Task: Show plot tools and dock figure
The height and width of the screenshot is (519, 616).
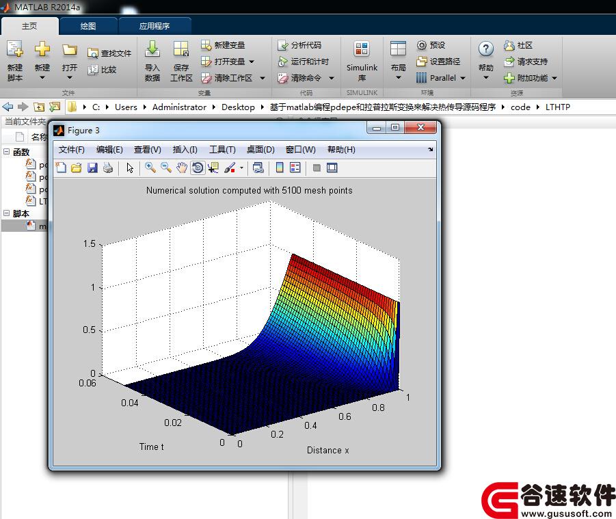Action: click(332, 168)
